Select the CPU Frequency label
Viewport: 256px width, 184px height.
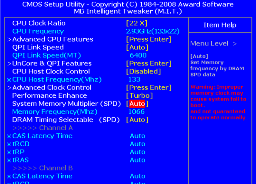click(38, 31)
